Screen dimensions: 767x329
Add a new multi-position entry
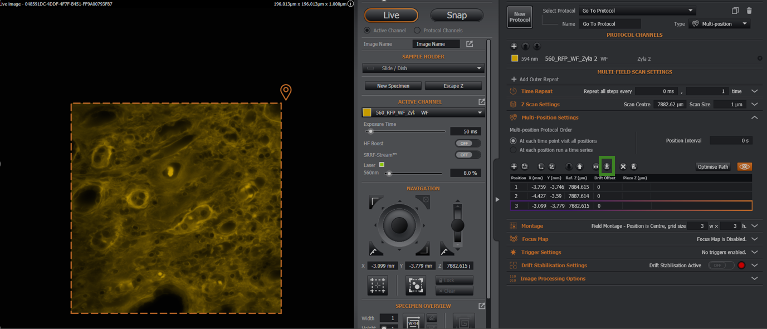[514, 166]
